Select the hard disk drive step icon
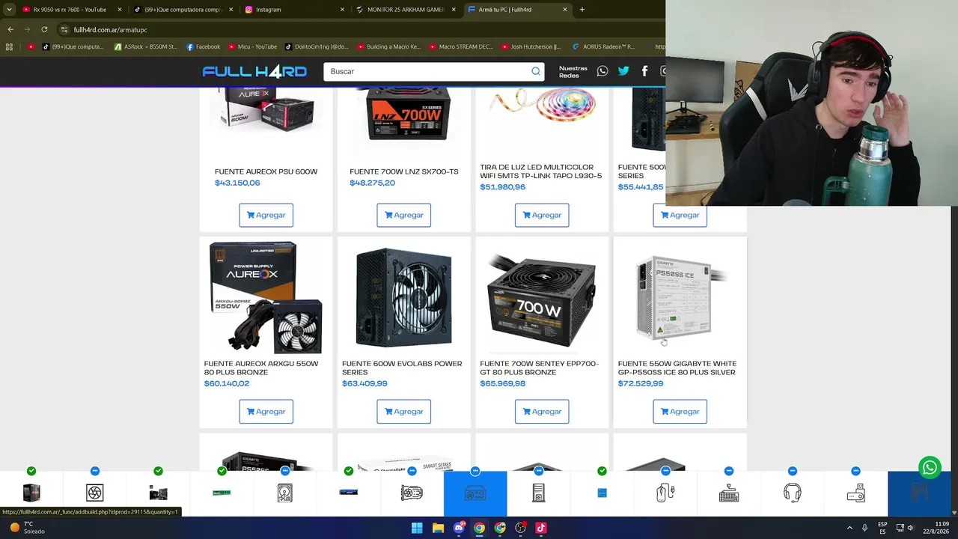The image size is (958, 539). [285, 493]
